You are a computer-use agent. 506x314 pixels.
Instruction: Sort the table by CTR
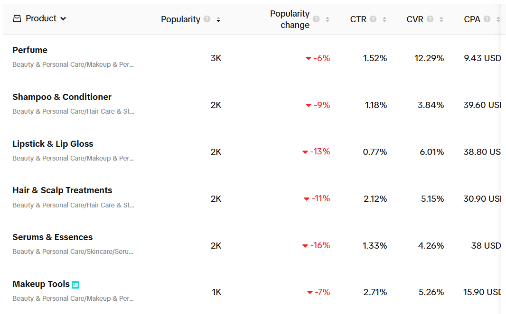384,19
